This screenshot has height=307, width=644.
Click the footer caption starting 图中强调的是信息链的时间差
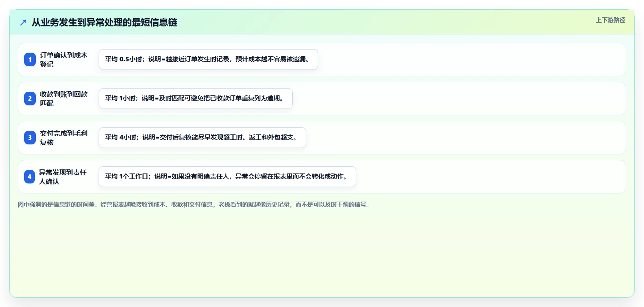tap(195, 204)
